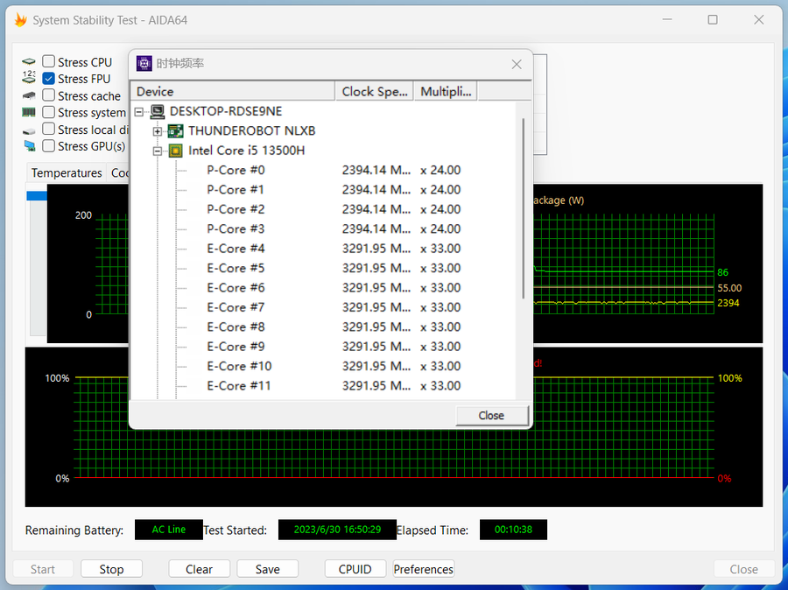
Task: Click the Clock Speed column header
Action: coord(374,91)
